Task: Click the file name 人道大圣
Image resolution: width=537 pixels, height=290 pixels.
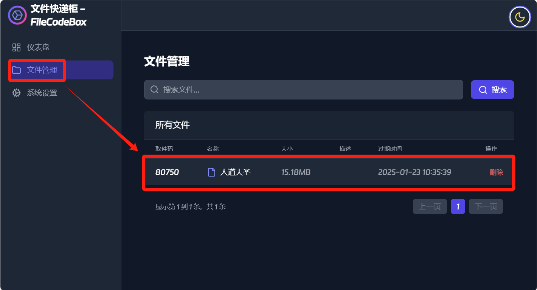Action: pos(235,172)
